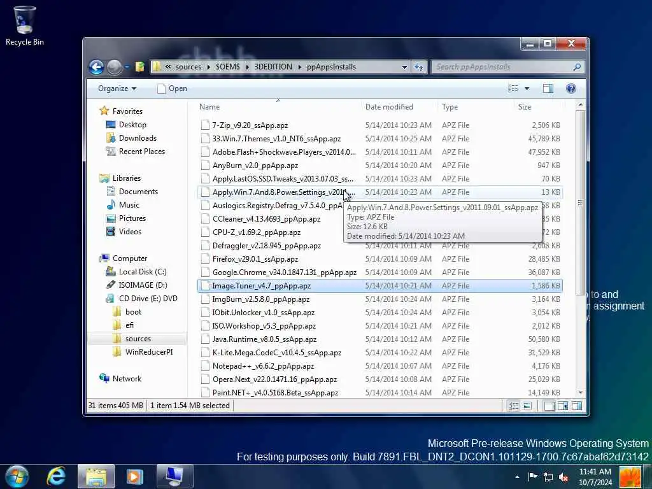Click file icon of IObit.Unlocker_v1.0_ssApp.apz
The height and width of the screenshot is (489, 652).
[205, 313]
